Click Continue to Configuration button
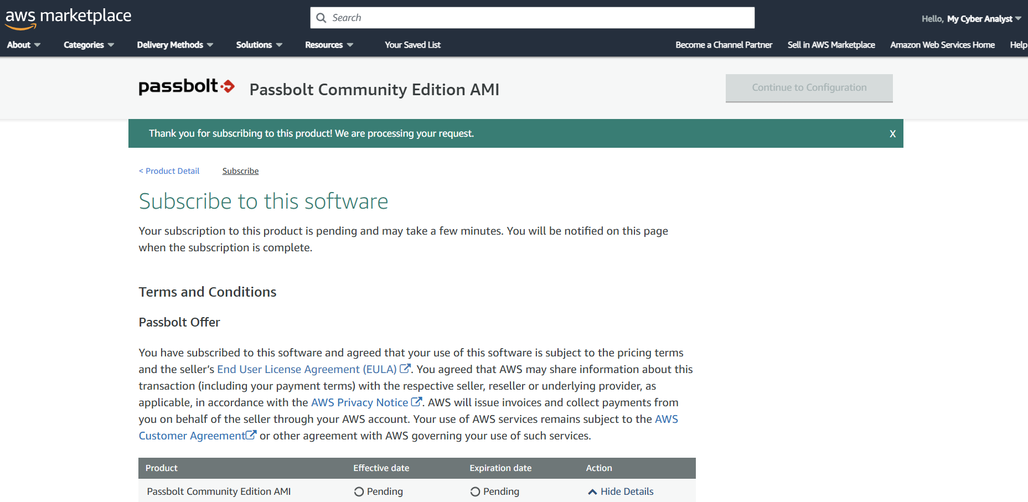This screenshot has height=502, width=1028. 809,88
